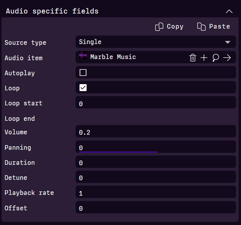Click the Source type label
This screenshot has height=225, width=241.
coord(25,42)
